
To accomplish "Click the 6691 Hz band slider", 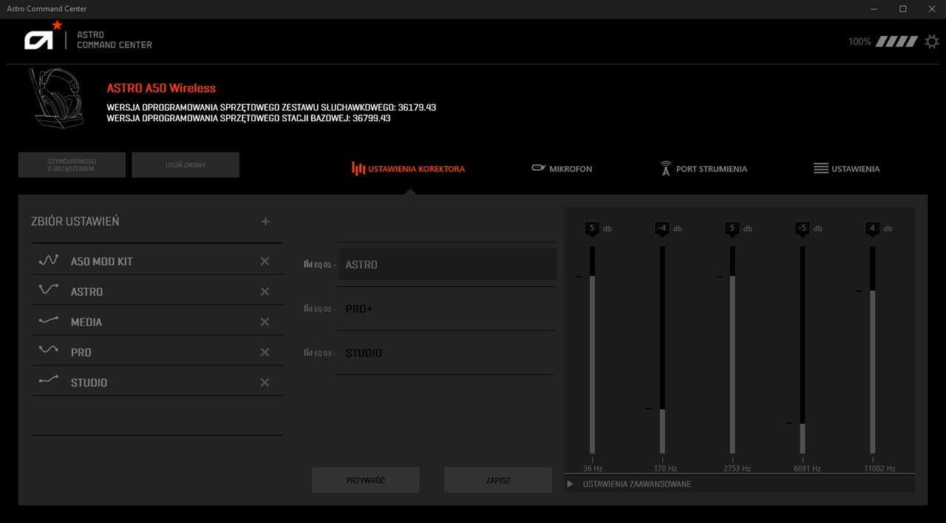I will (x=803, y=349).
